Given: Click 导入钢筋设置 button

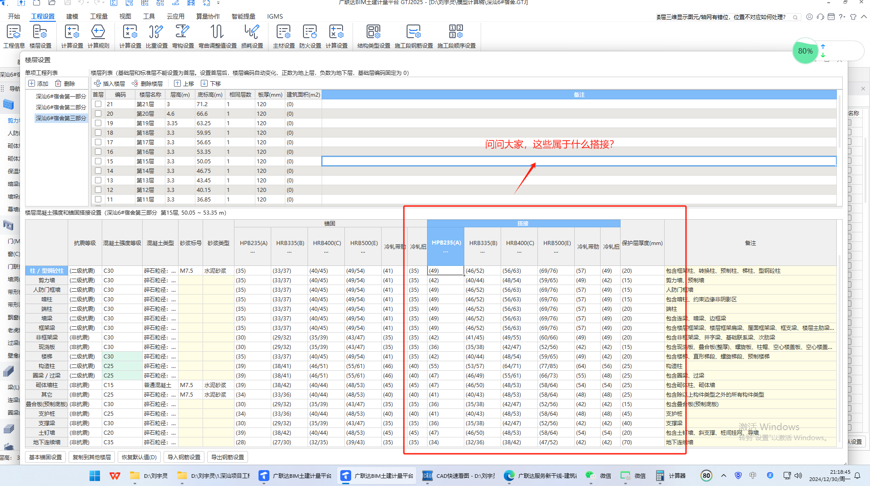Looking at the screenshot, I should coord(184,457).
